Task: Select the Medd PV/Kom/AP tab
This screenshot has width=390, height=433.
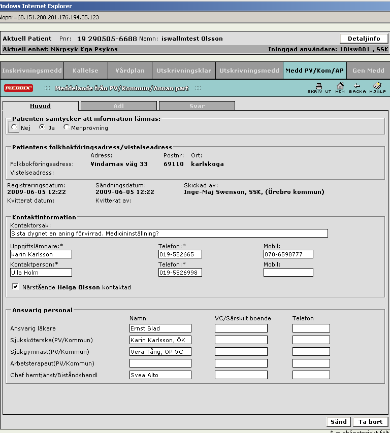Action: click(x=315, y=71)
